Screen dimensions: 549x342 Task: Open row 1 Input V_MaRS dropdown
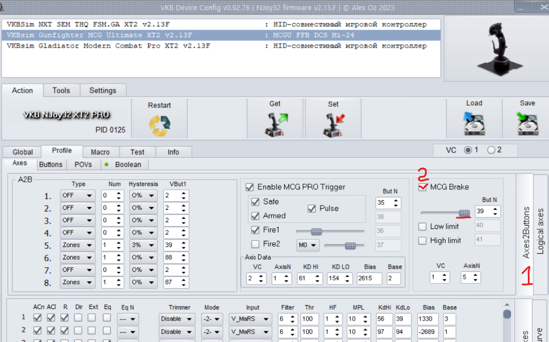point(250,319)
